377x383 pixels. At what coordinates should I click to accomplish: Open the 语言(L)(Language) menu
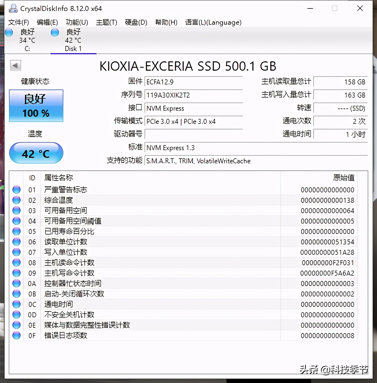(x=213, y=22)
